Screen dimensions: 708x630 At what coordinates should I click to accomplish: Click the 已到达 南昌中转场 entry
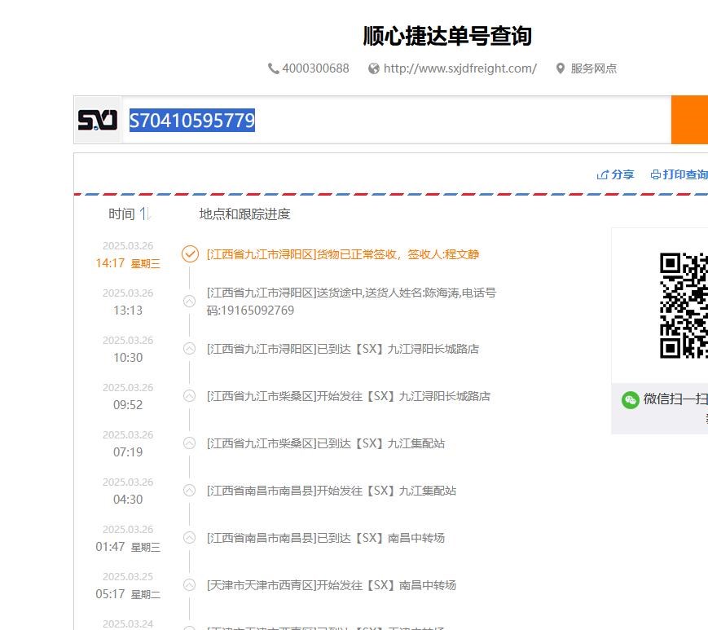[326, 539]
